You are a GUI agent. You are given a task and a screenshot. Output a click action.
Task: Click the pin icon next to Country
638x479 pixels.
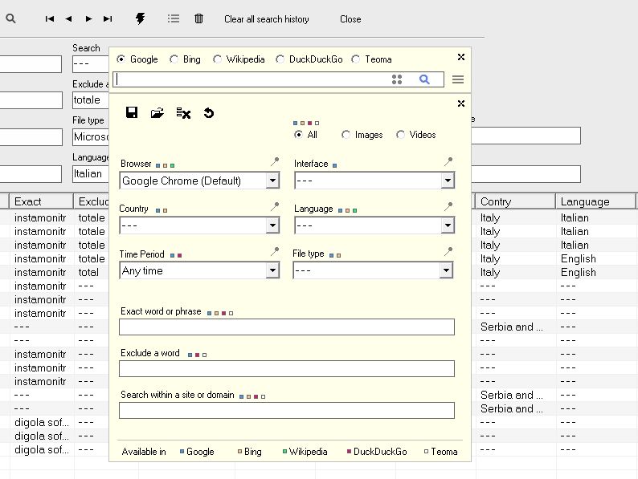275,207
